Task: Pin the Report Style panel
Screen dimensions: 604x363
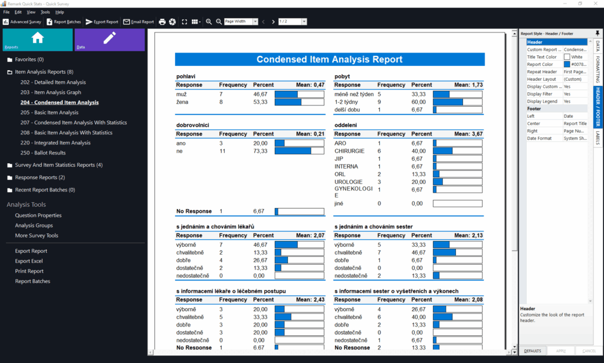Action: tap(598, 34)
